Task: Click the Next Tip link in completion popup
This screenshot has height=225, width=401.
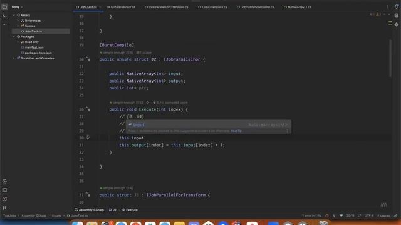Action: (236, 131)
